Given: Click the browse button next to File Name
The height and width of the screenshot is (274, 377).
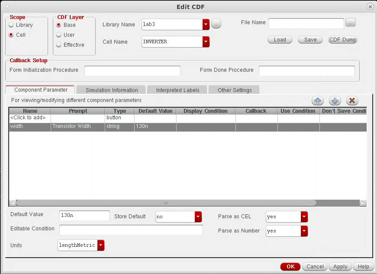Looking at the screenshot, I should point(351,22).
